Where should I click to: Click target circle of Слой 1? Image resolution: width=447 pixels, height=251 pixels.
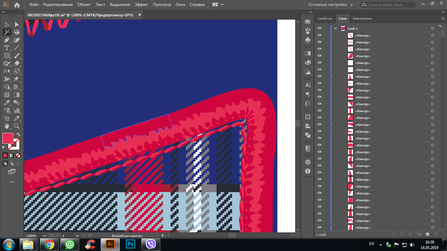click(x=432, y=28)
